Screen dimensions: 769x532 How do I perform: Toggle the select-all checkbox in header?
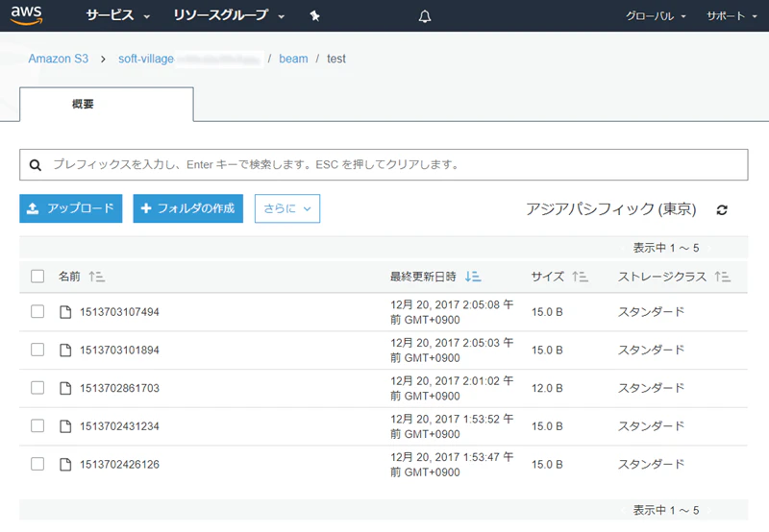coord(37,277)
